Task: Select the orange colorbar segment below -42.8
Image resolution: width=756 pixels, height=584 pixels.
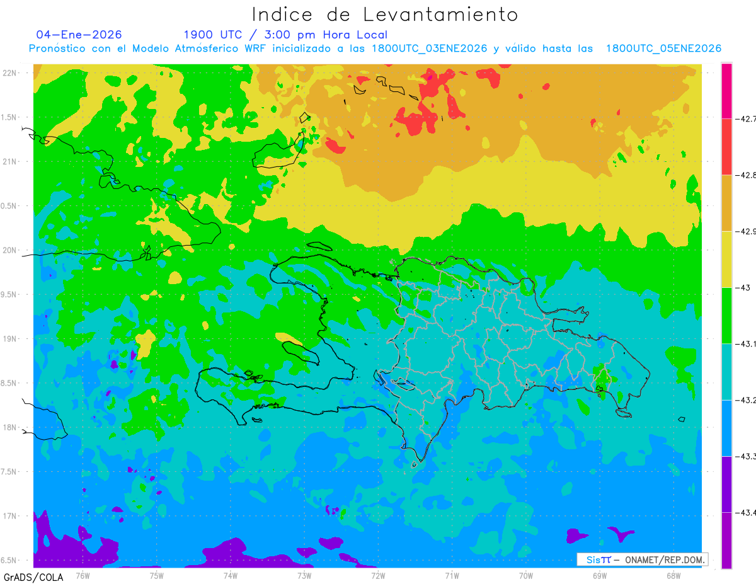Action: click(726, 203)
